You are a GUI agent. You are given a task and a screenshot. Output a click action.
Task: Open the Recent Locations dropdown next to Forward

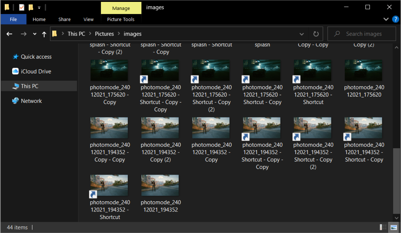[x=34, y=34]
